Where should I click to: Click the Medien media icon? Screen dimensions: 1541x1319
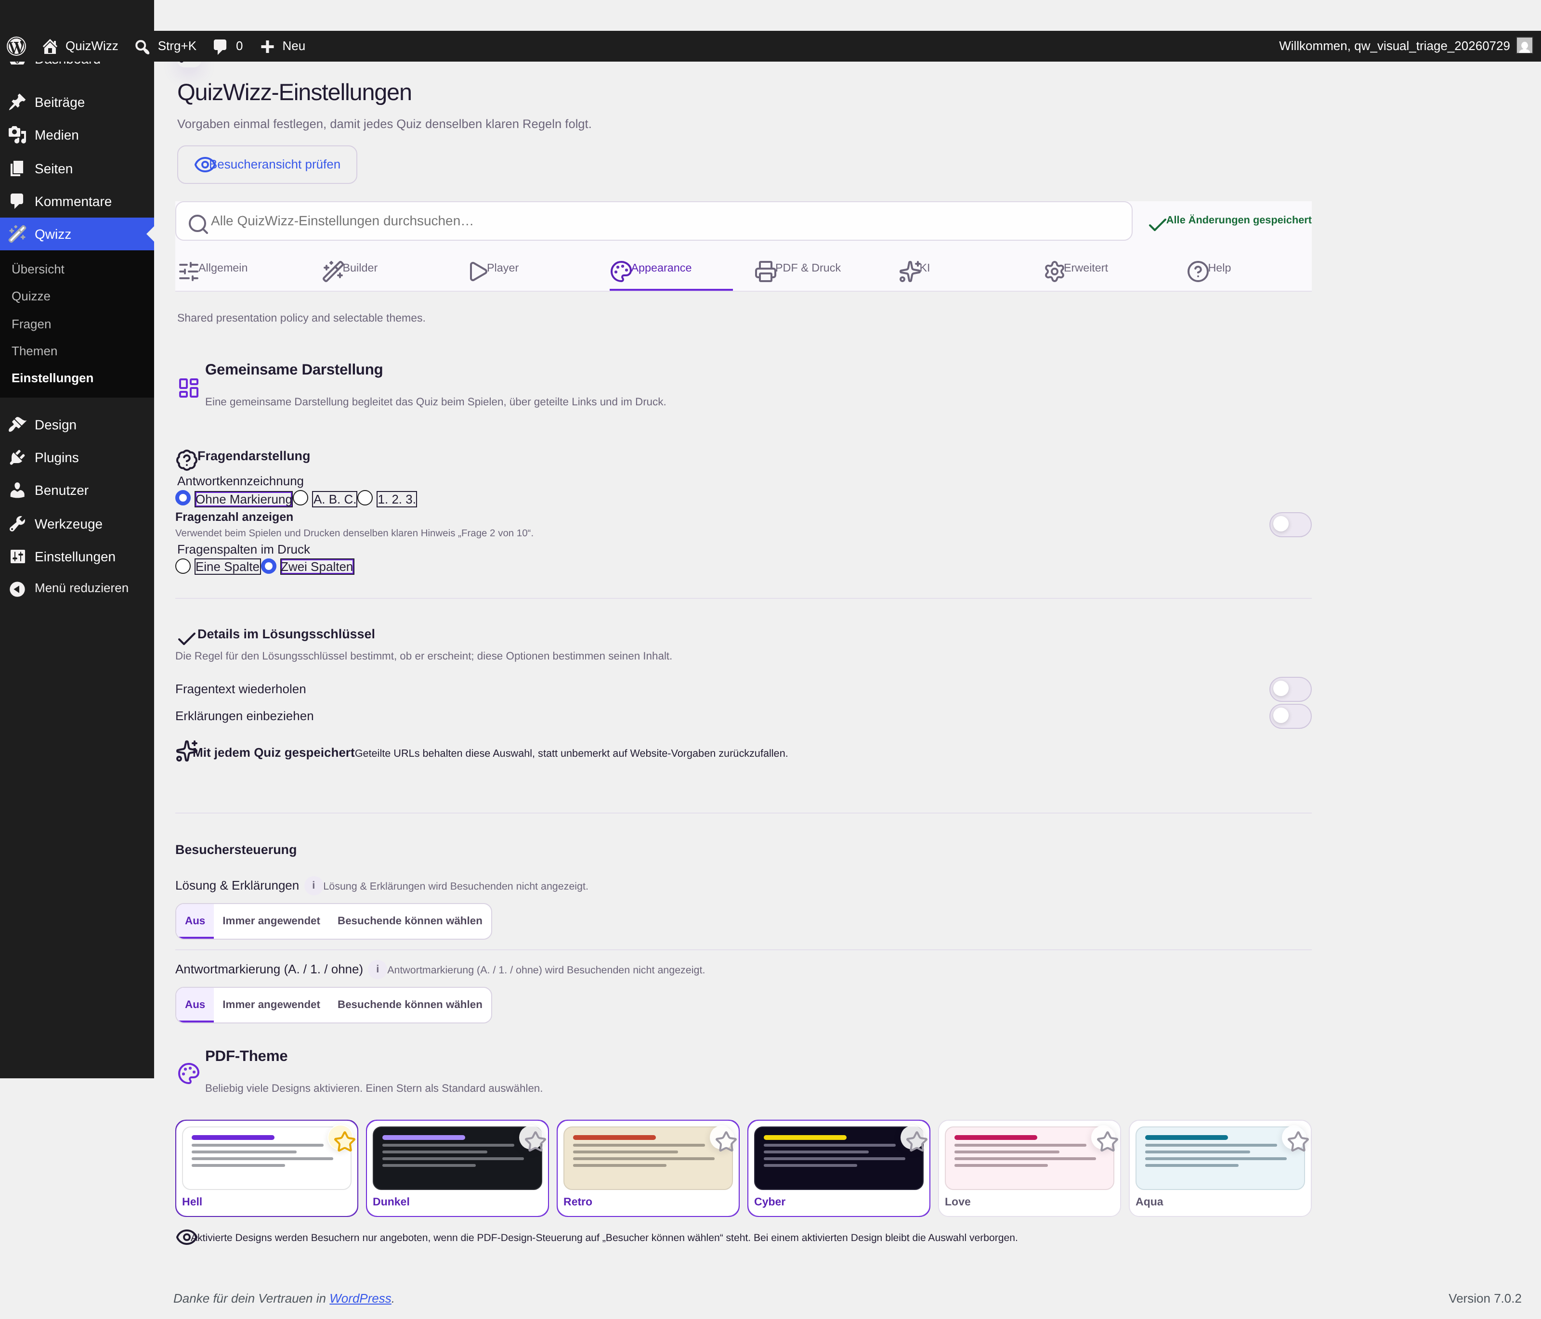click(x=17, y=135)
